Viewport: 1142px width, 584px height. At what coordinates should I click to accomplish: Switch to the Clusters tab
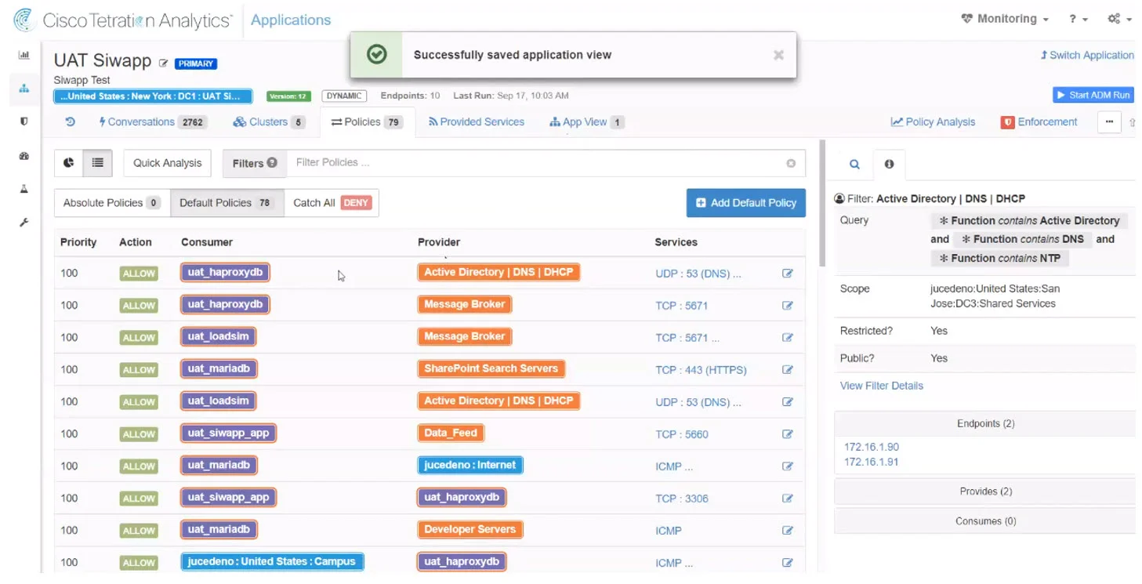point(269,122)
